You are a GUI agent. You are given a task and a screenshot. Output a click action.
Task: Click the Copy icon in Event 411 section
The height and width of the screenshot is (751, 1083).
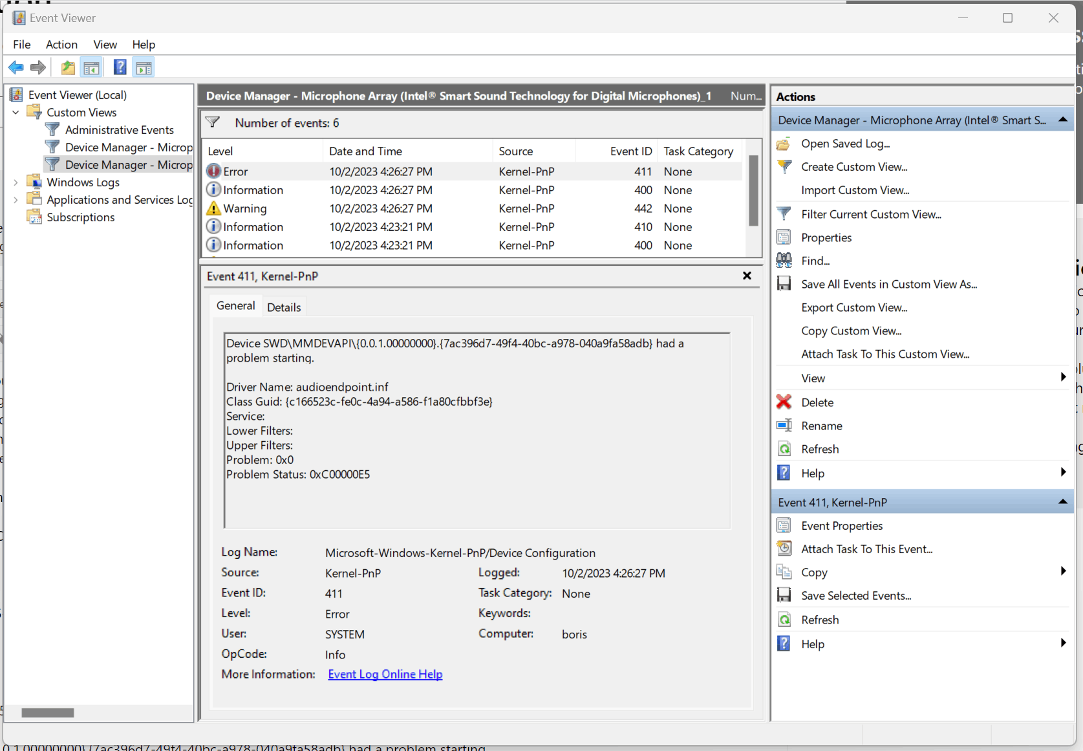[x=784, y=572]
